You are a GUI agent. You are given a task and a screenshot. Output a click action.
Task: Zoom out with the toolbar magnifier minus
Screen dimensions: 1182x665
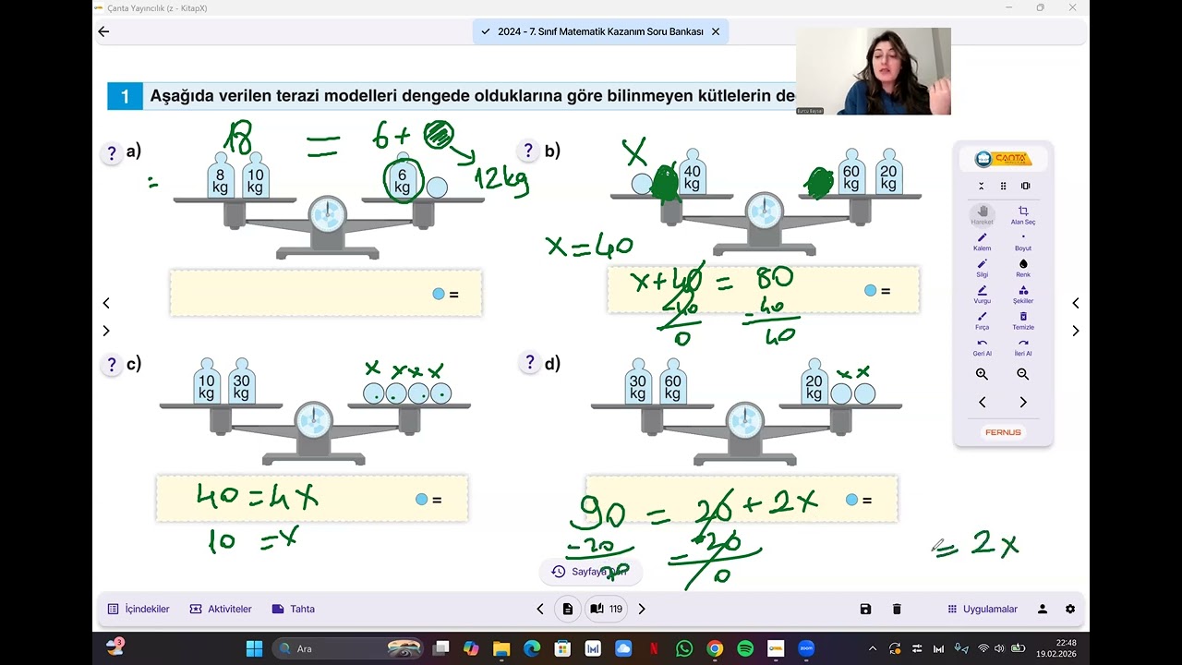(x=1023, y=374)
